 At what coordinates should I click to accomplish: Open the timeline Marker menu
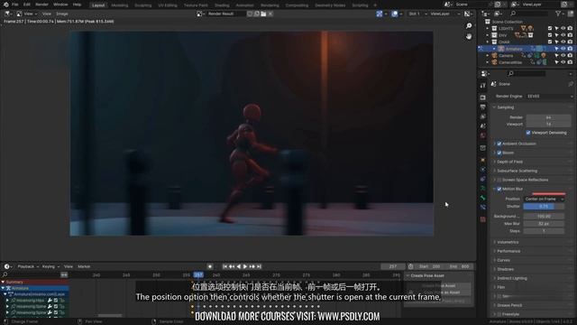[84, 266]
